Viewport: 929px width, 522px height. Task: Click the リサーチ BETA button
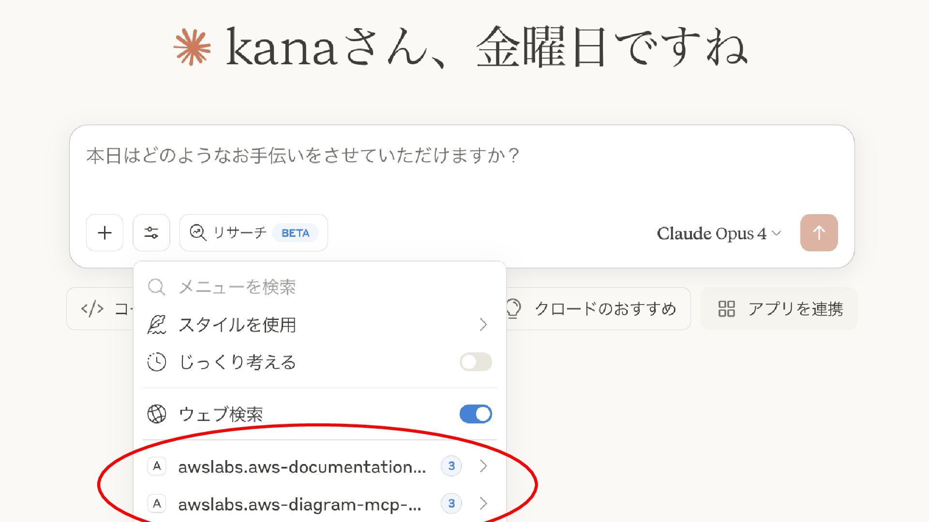254,233
